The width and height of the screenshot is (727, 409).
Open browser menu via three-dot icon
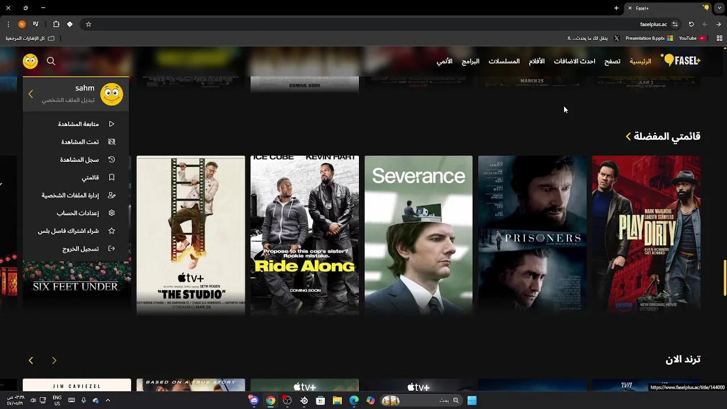pyautogui.click(x=8, y=24)
